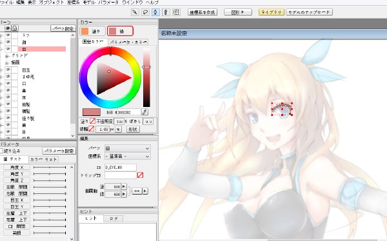Click the ID field showing D_EYE_00
Image resolution: width=387 pixels, height=241 pixels.
click(x=121, y=168)
